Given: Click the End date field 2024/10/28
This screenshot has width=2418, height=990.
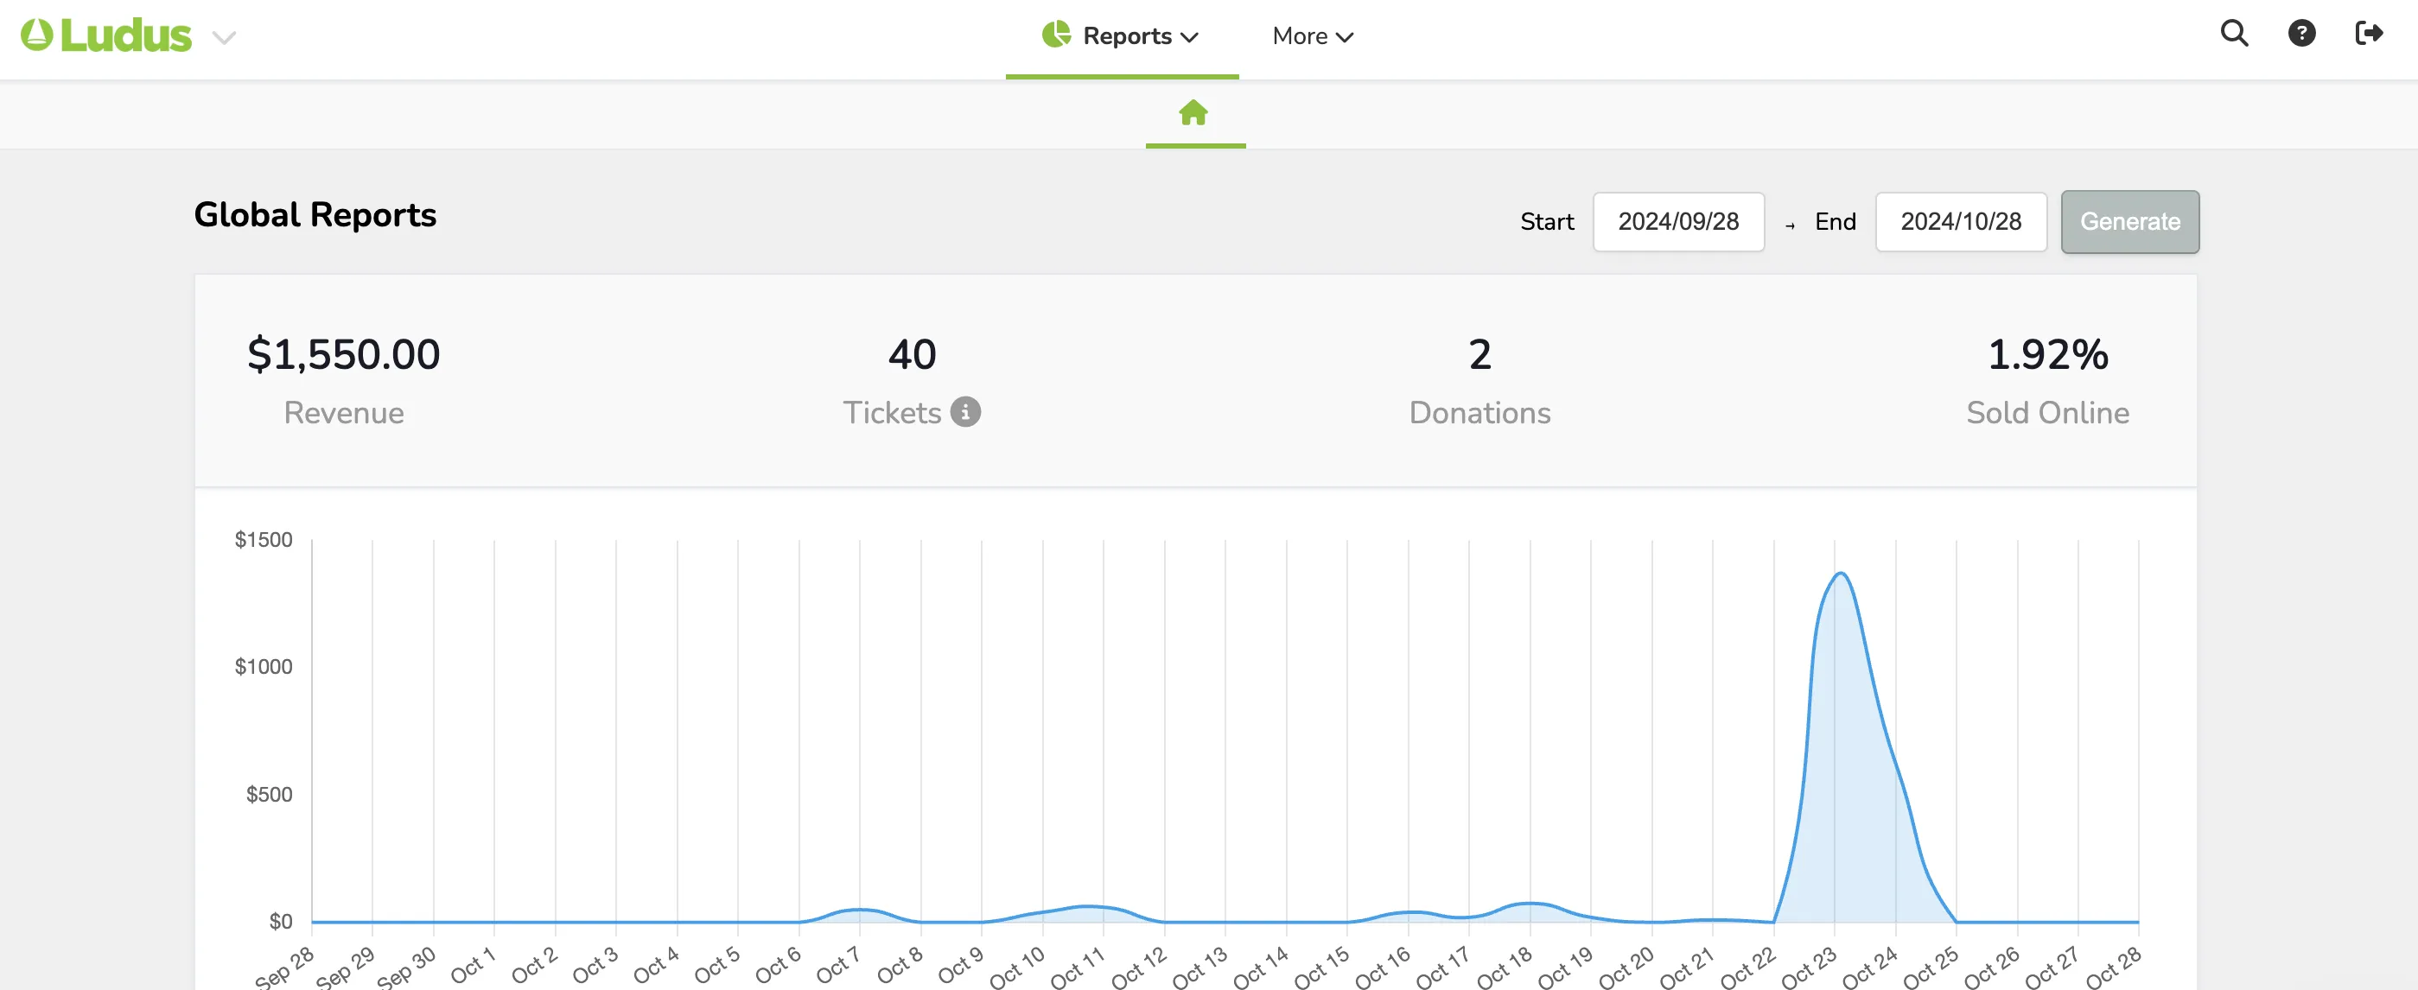Looking at the screenshot, I should (1961, 221).
